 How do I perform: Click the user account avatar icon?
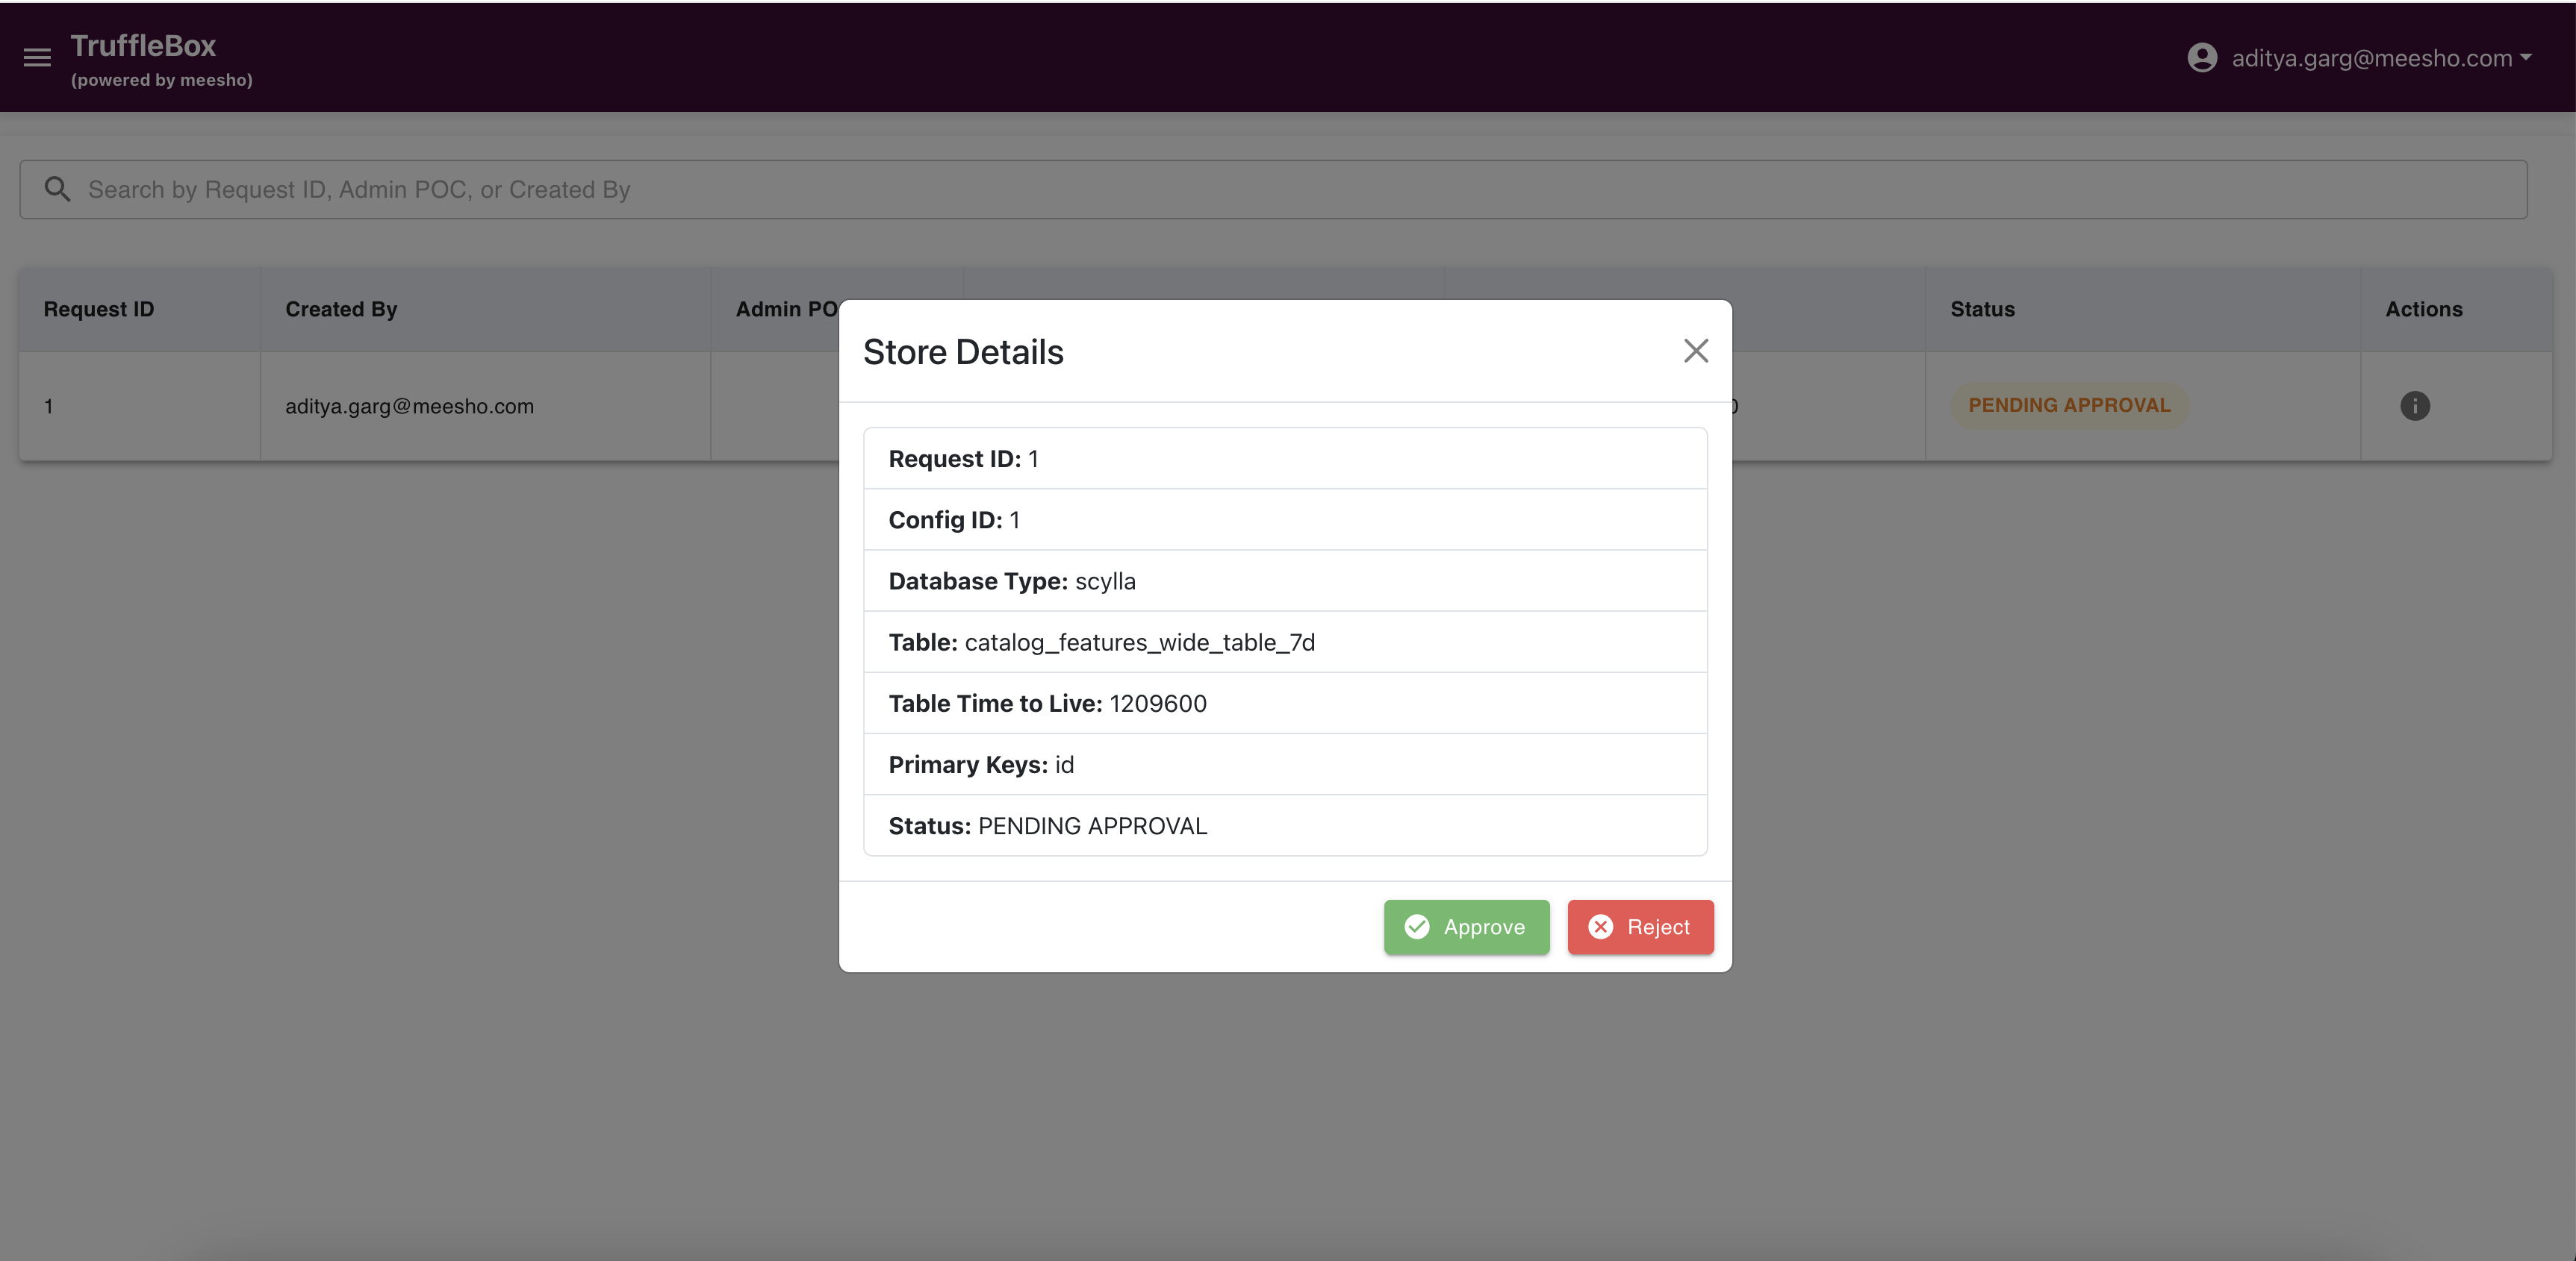point(2202,58)
